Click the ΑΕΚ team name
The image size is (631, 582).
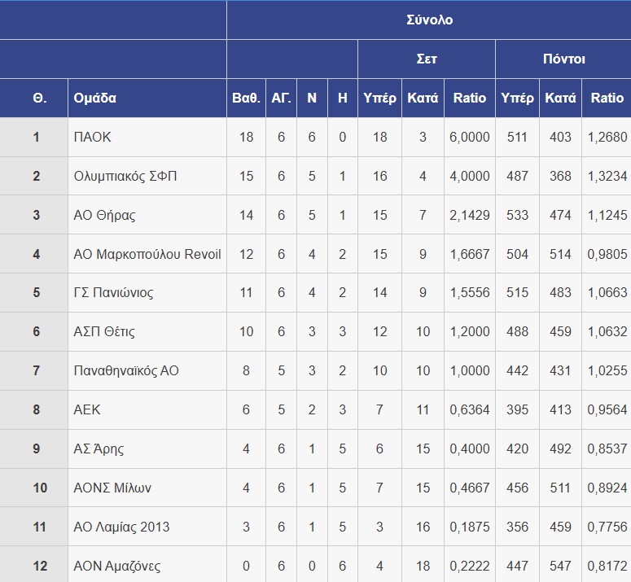point(87,409)
